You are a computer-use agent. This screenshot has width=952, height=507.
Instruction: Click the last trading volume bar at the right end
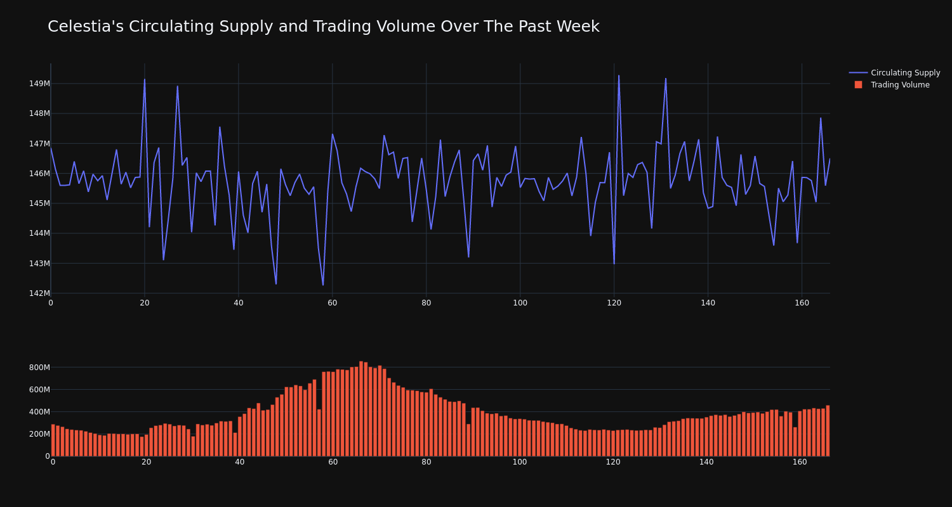coord(828,431)
